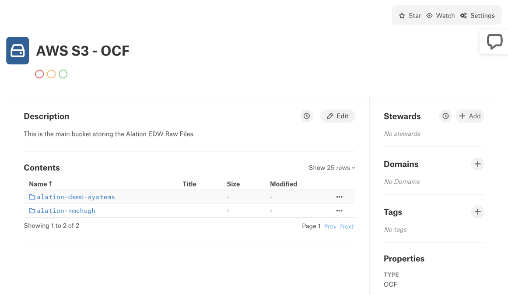The image size is (508, 295).
Task: Click the Title column header
Action: (189, 184)
